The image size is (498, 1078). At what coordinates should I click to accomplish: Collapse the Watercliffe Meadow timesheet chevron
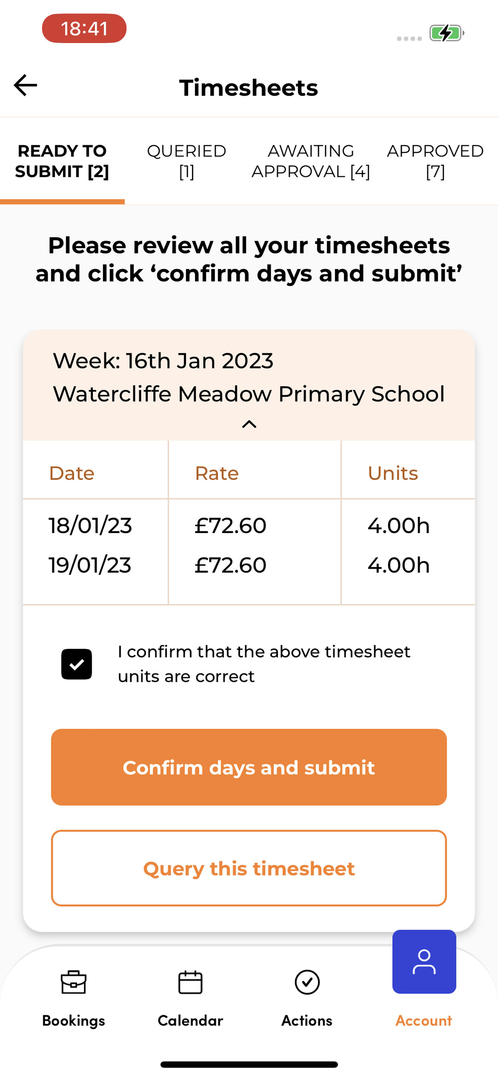249,424
